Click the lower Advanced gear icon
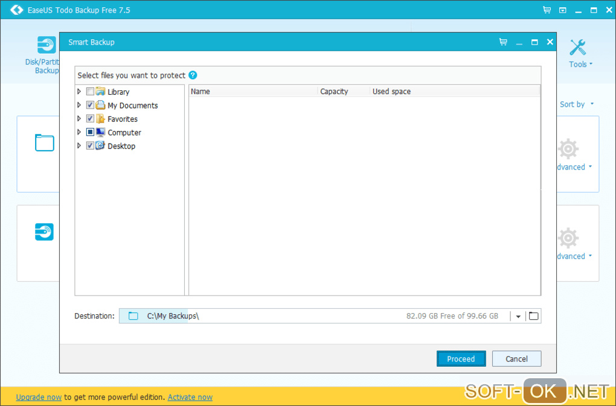 pyautogui.click(x=568, y=238)
